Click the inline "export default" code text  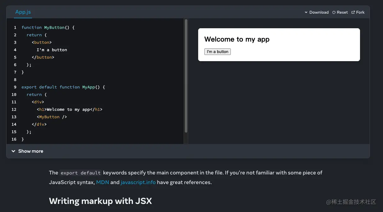click(x=81, y=173)
